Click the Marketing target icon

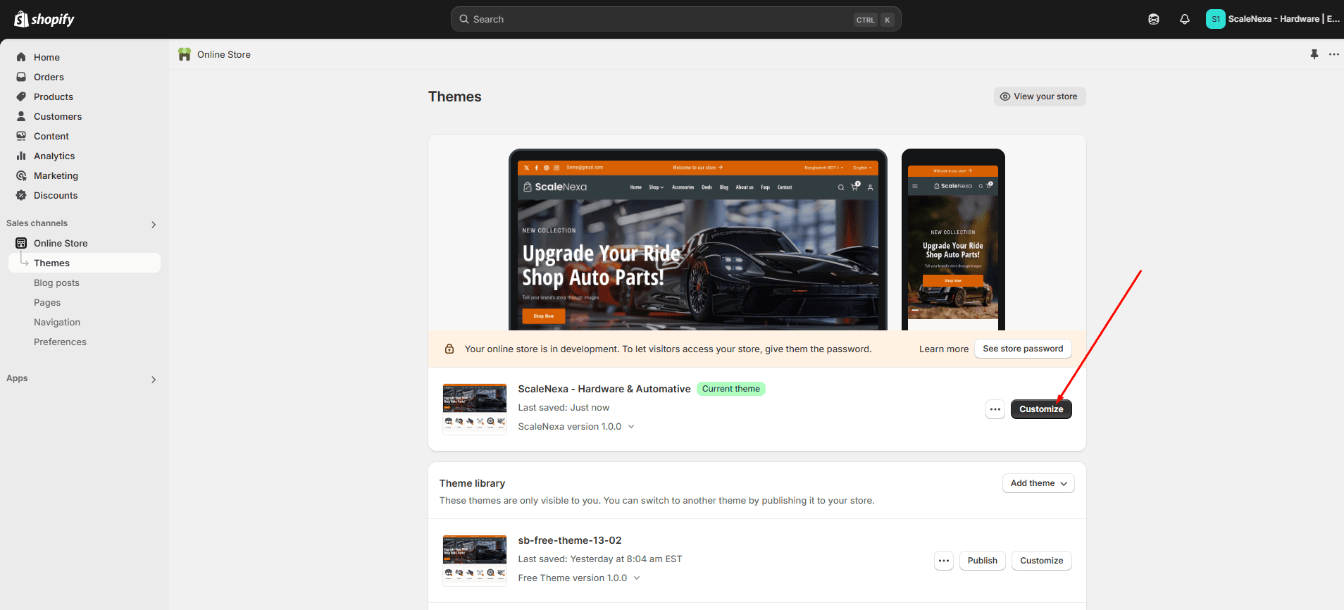[21, 175]
